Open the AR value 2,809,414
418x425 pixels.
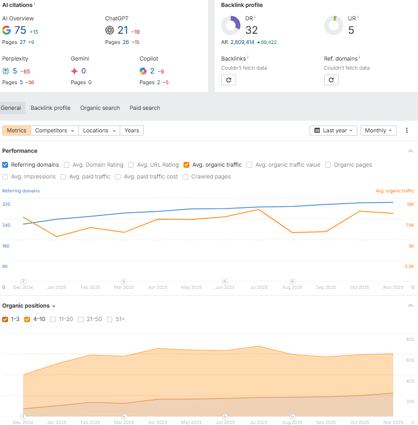(243, 42)
